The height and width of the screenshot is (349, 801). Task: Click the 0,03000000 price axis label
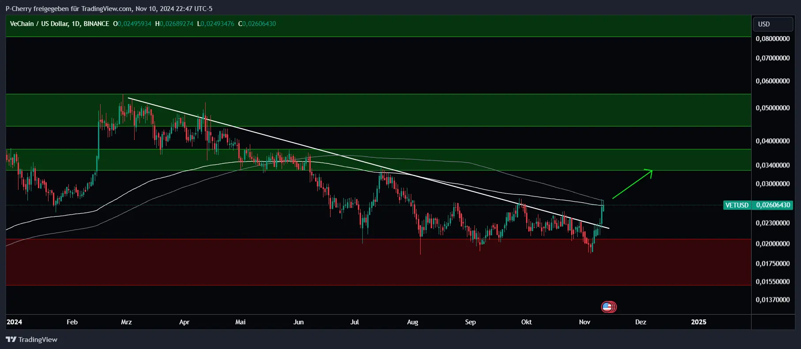(773, 184)
